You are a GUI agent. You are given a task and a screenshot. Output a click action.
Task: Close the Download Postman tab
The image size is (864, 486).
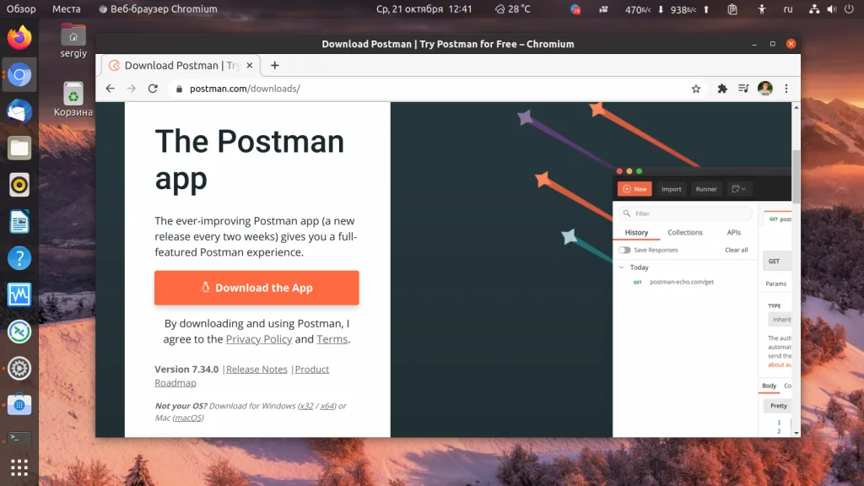point(250,66)
